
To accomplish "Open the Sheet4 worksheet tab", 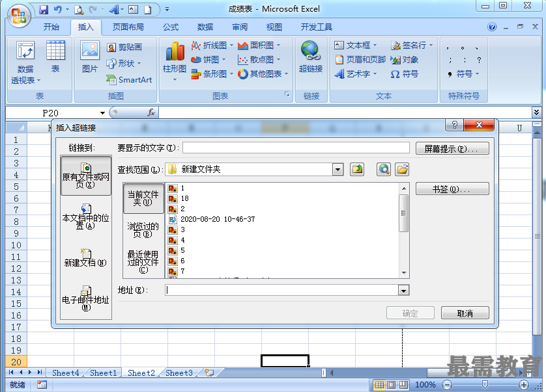I will [x=65, y=373].
